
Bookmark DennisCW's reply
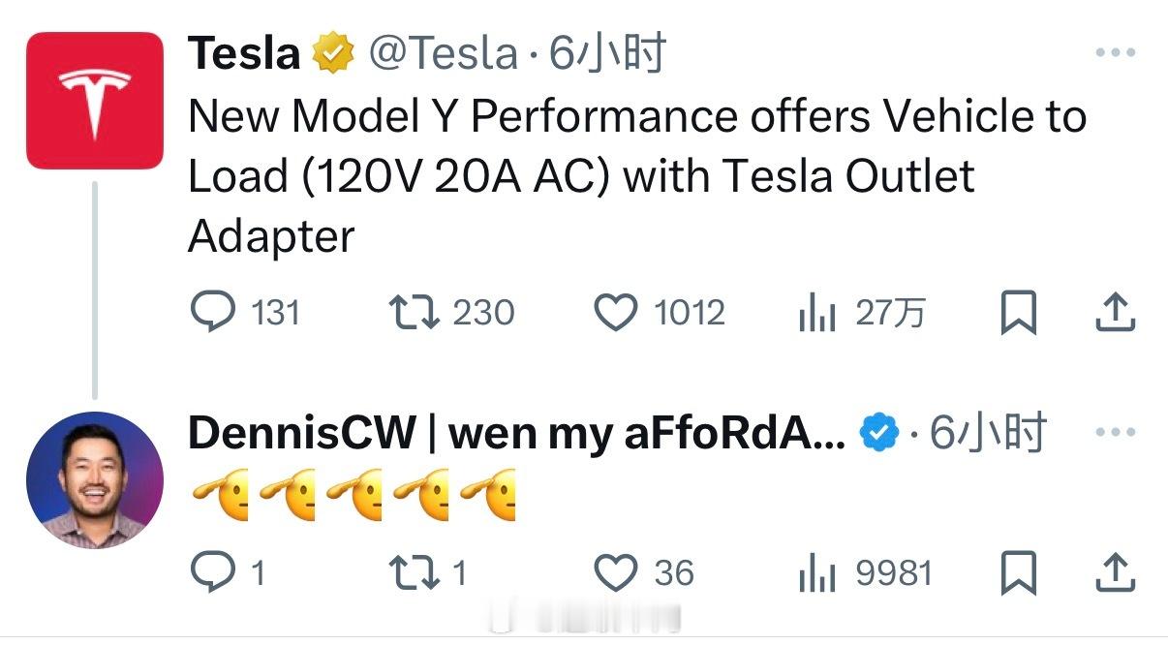tap(1018, 573)
